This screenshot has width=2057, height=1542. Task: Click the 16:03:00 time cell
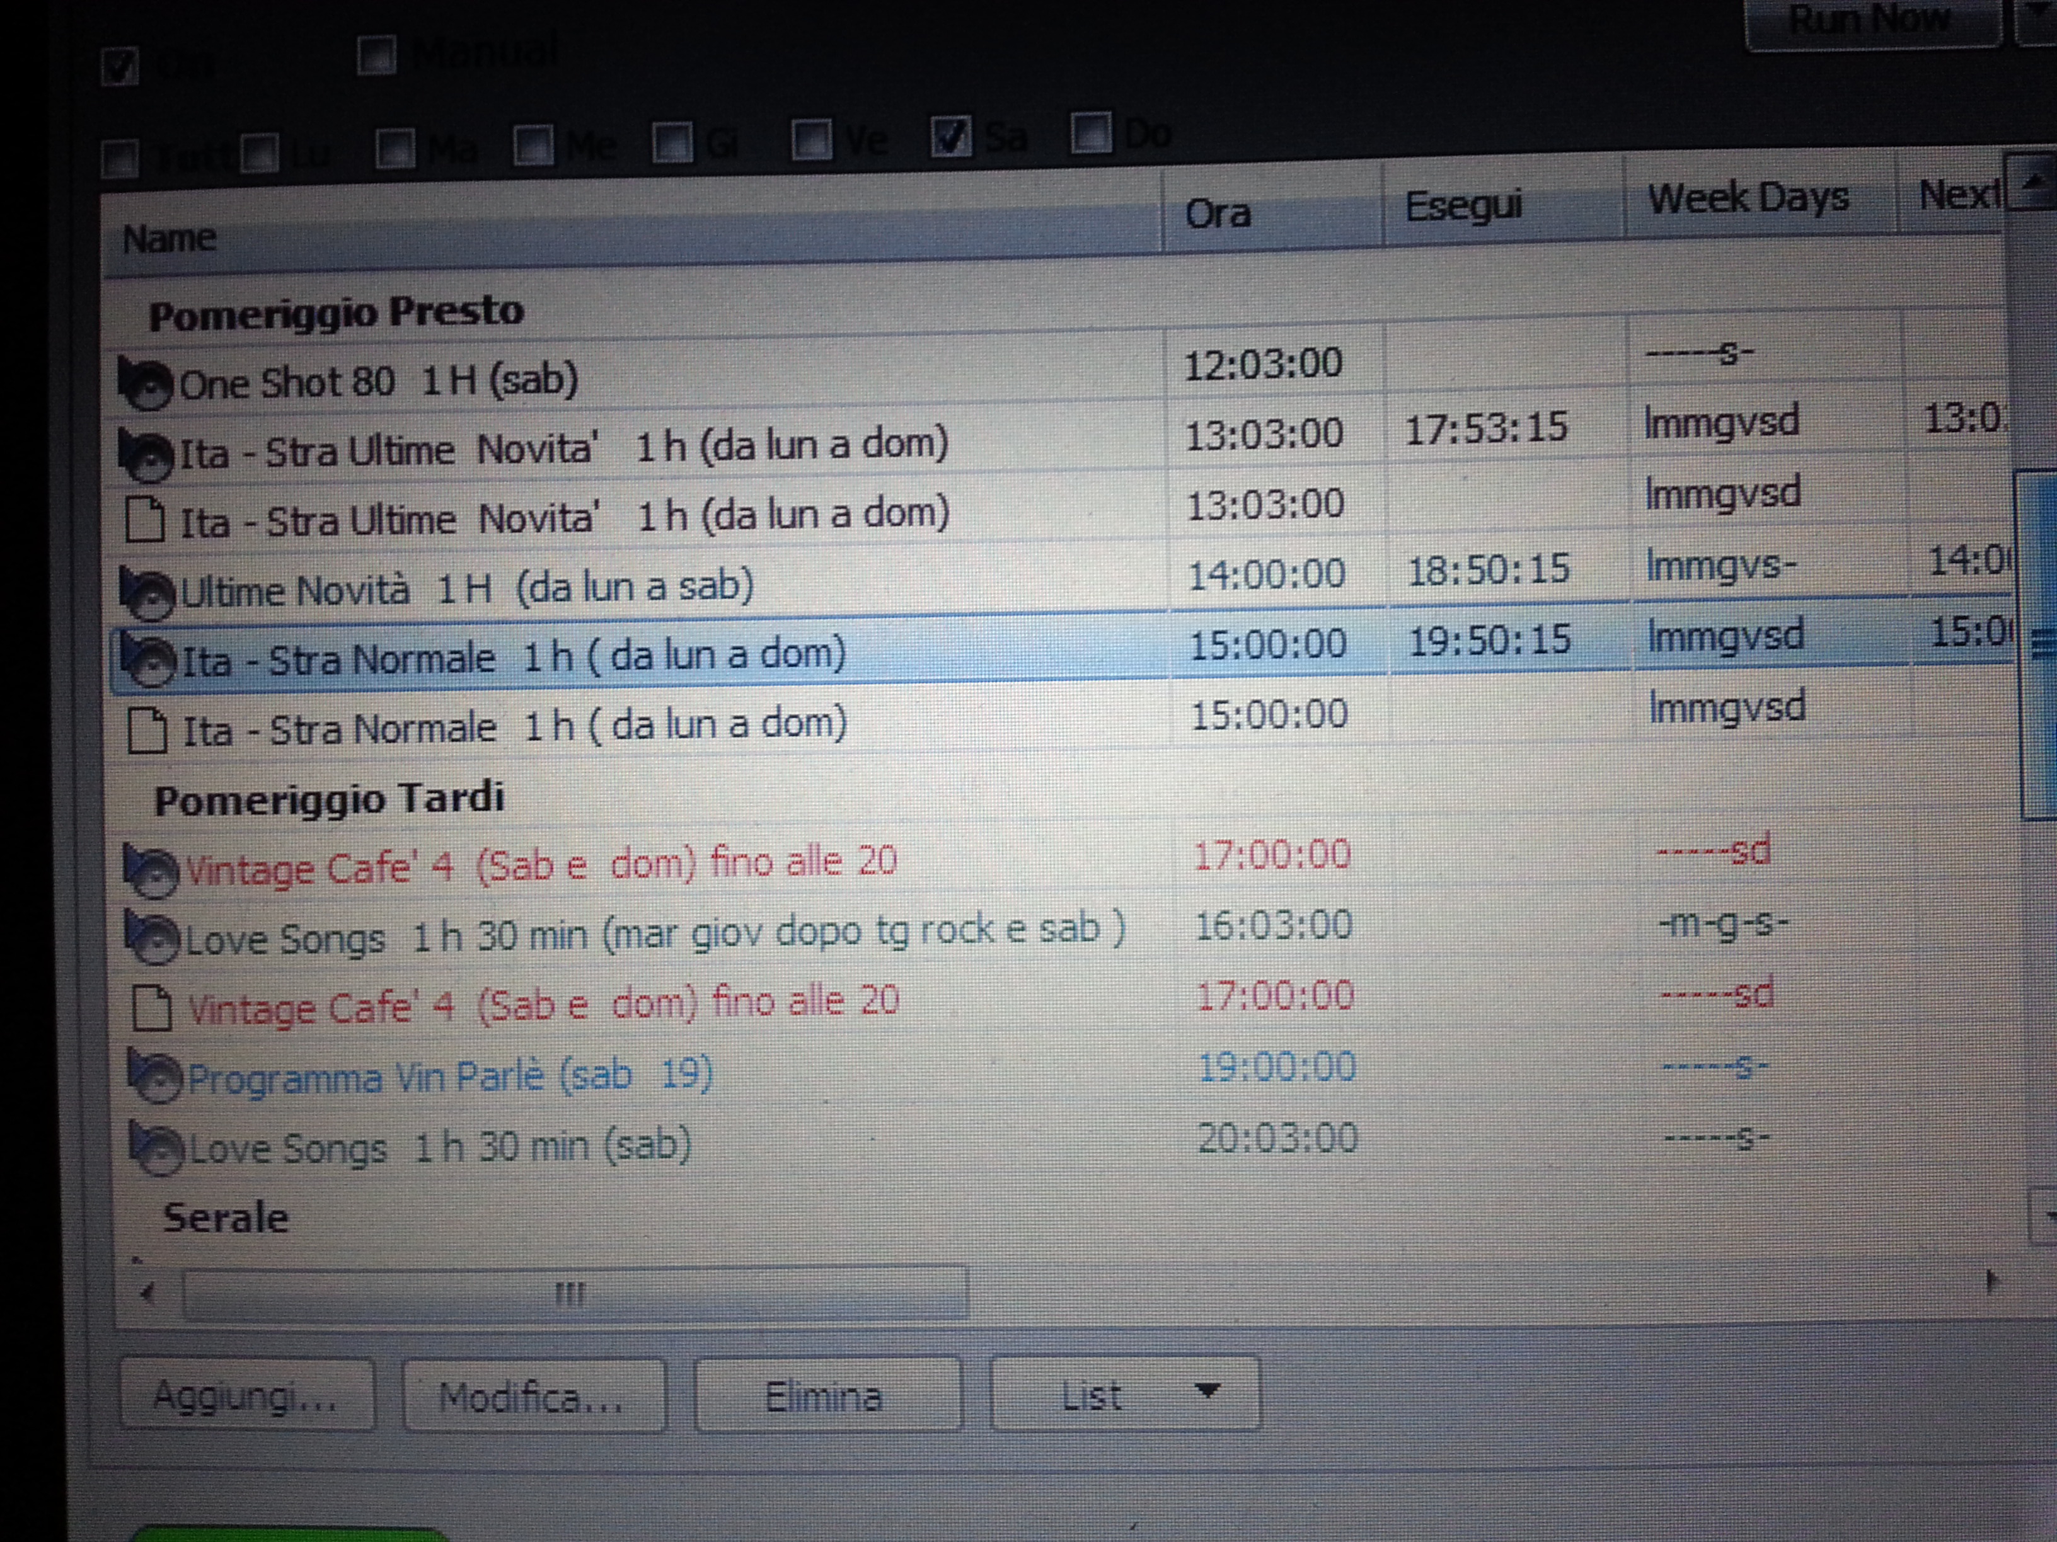pyautogui.click(x=1273, y=926)
